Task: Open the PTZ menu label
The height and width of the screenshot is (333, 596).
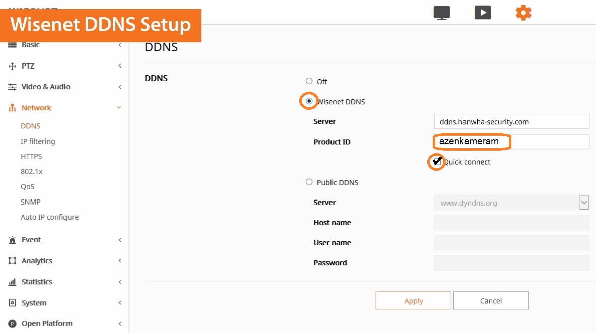Action: tap(28, 66)
